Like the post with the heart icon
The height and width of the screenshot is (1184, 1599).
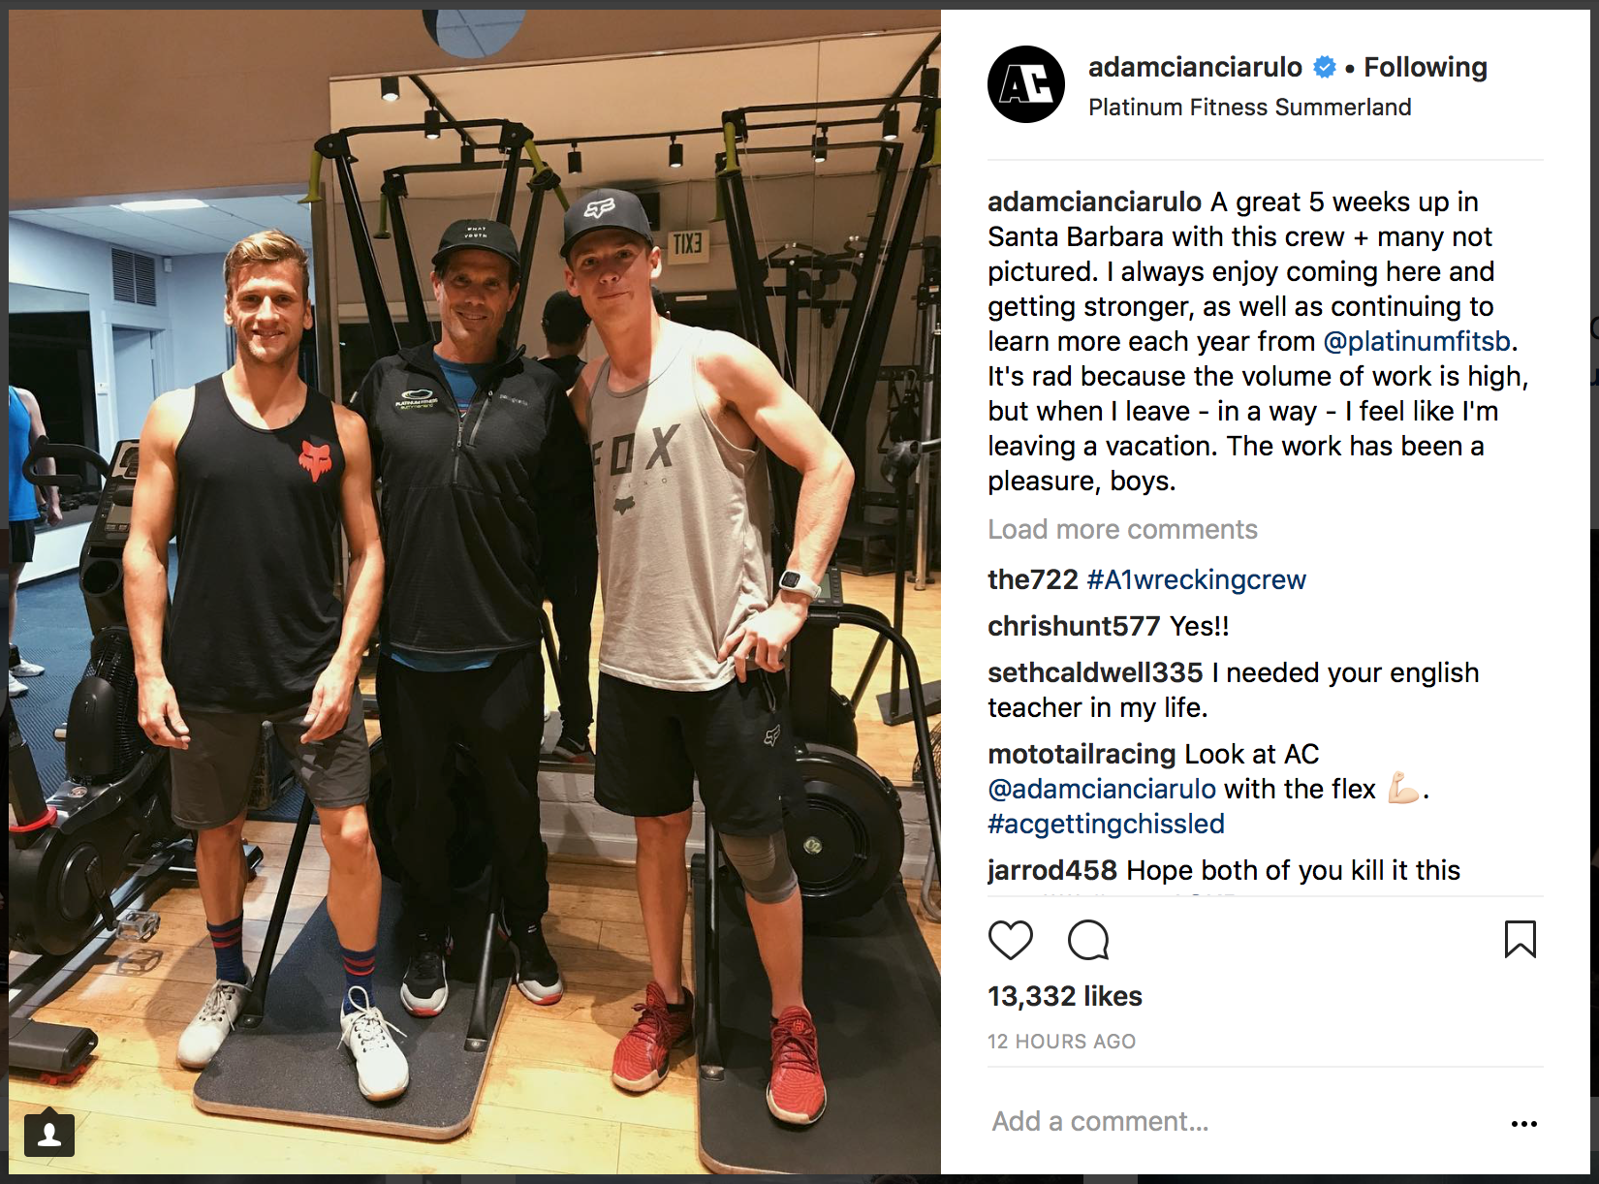click(x=1010, y=940)
